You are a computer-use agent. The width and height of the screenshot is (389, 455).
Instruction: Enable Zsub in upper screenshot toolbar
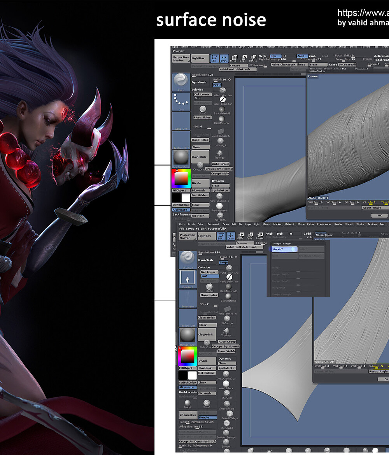(x=312, y=56)
